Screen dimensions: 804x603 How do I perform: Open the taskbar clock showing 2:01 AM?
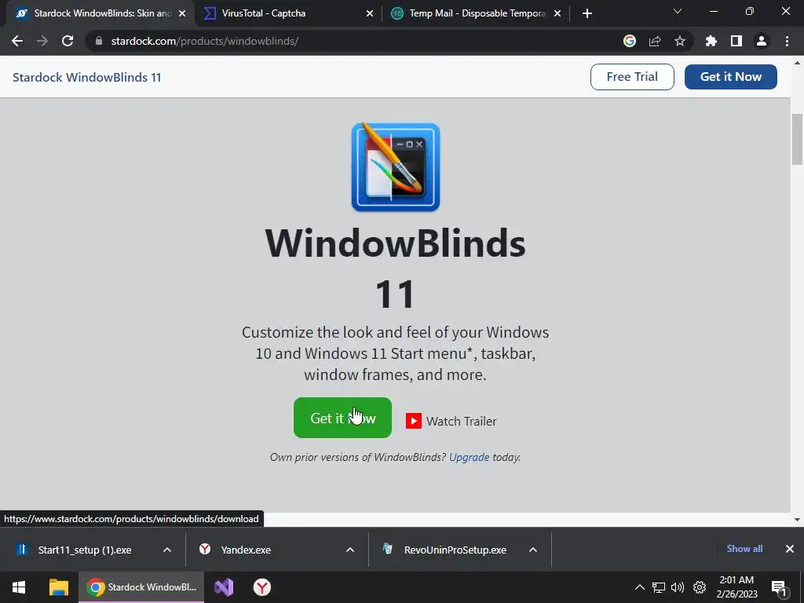click(736, 587)
